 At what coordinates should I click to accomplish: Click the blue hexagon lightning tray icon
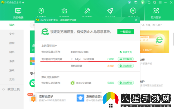129,2
